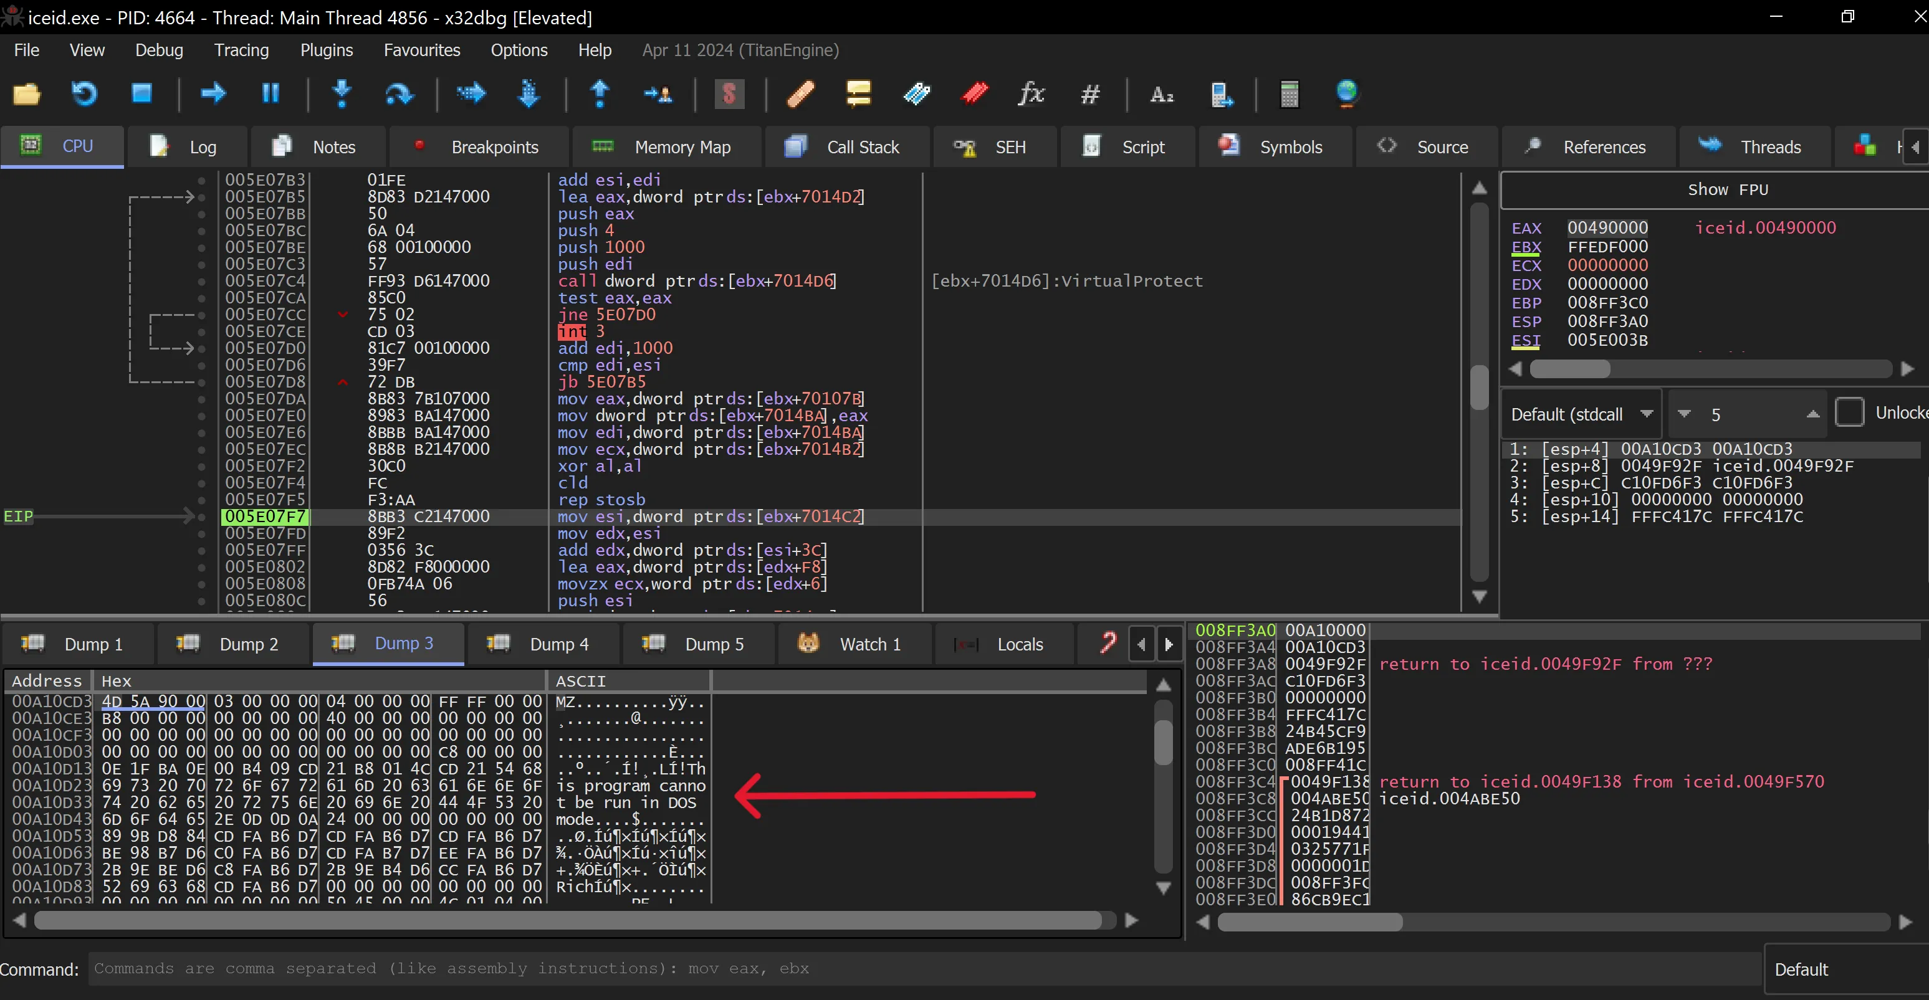Run program using the run arrow icon
This screenshot has width=1929, height=1000.
213,94
